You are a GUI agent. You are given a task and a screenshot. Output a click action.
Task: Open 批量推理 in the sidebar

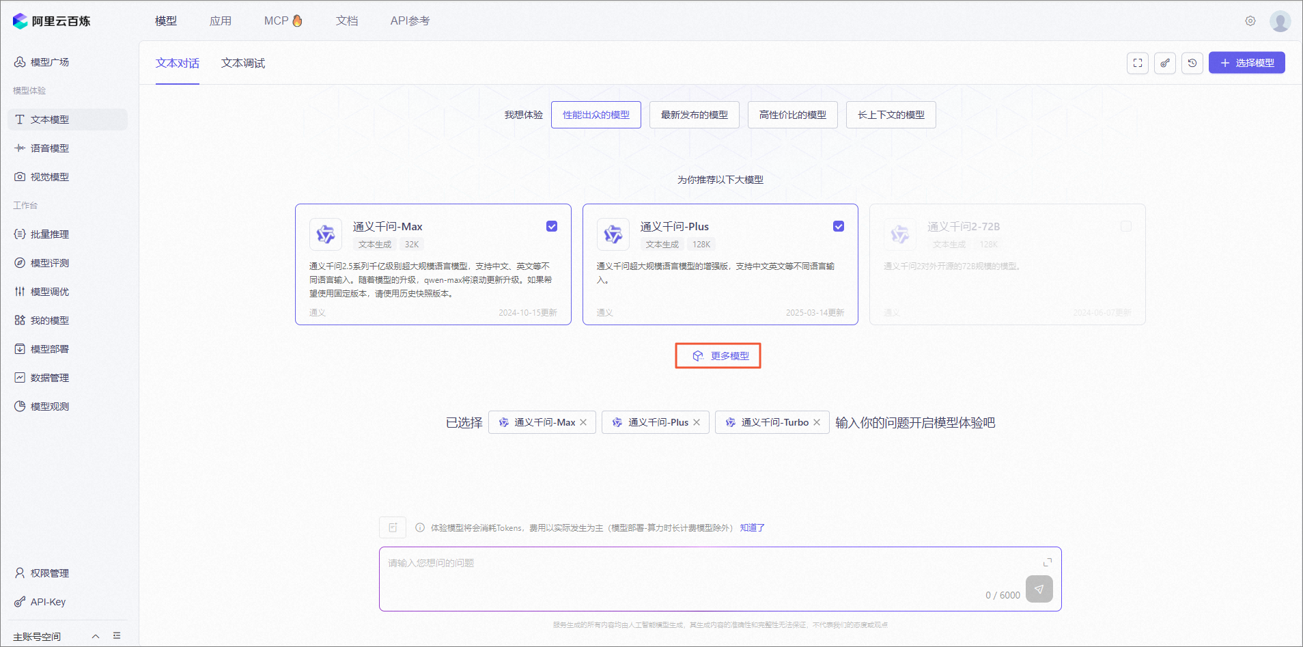[x=67, y=234]
